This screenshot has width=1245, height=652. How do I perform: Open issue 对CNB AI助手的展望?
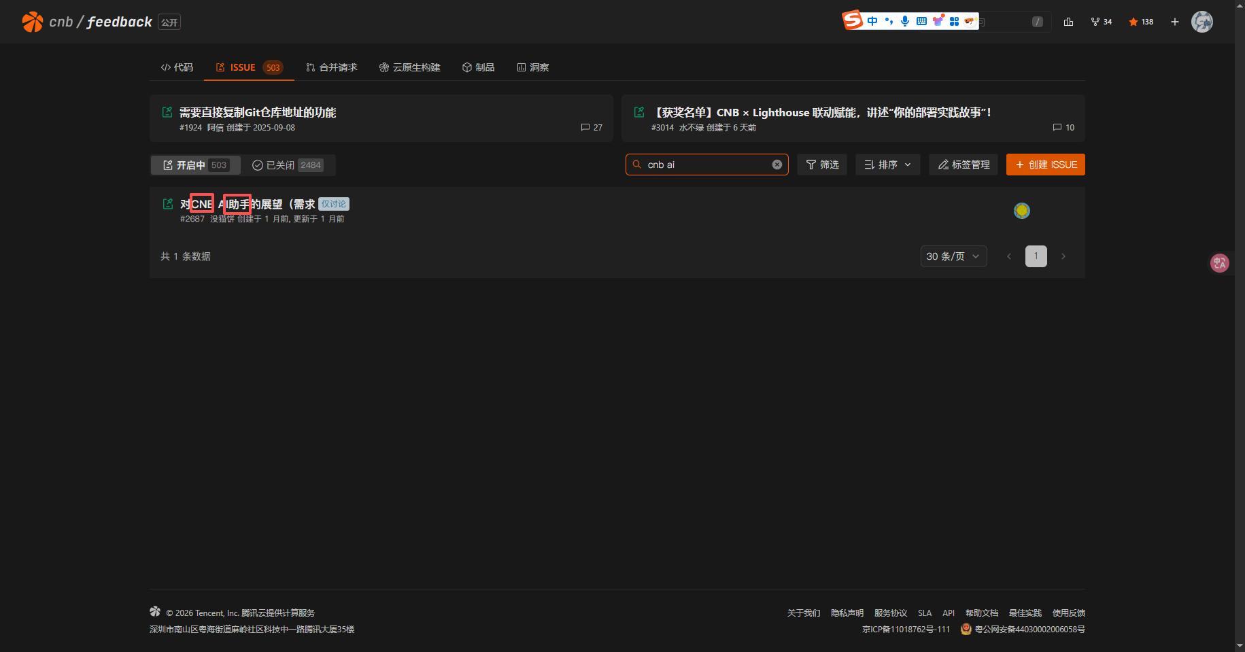tap(247, 204)
